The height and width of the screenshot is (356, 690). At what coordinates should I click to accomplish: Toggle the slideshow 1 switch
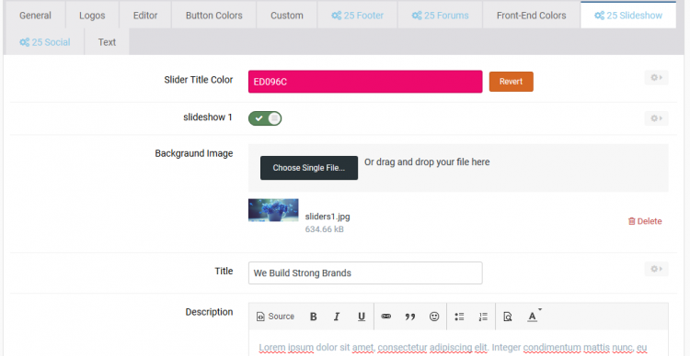[x=265, y=118]
